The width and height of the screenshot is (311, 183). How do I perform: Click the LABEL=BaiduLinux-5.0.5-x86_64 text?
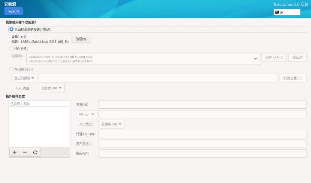click(45, 42)
